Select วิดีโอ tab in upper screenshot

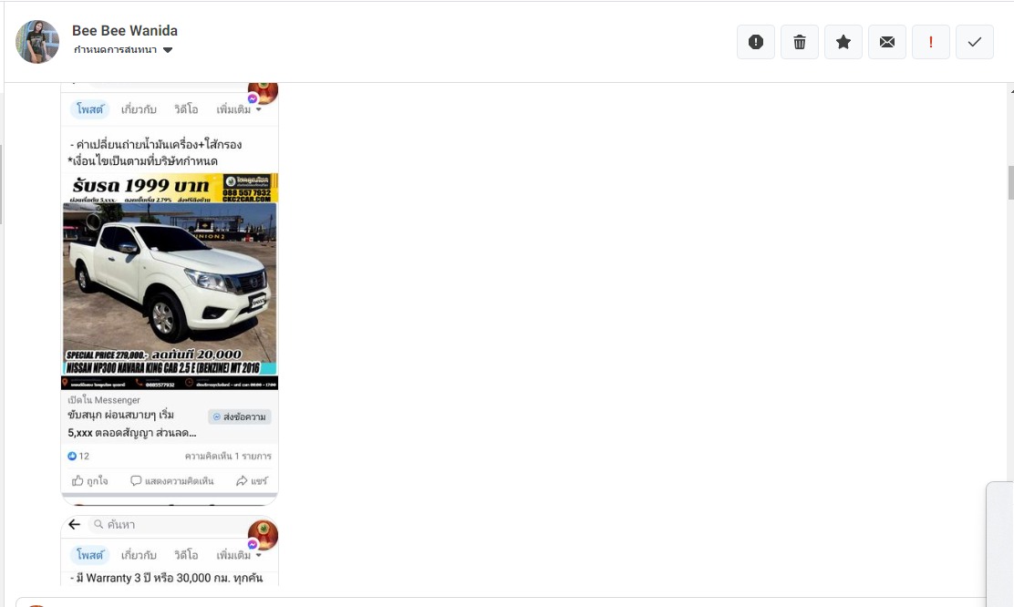click(186, 109)
